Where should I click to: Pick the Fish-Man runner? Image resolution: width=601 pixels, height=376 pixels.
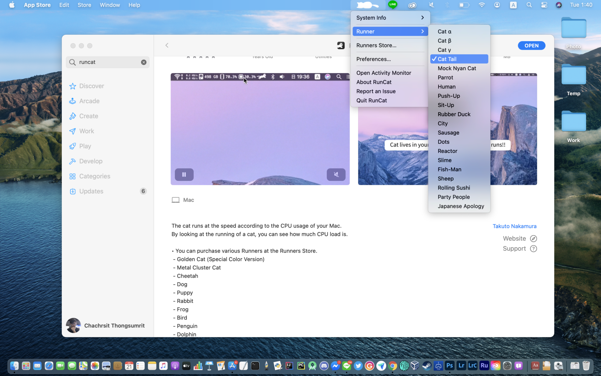(x=459, y=170)
